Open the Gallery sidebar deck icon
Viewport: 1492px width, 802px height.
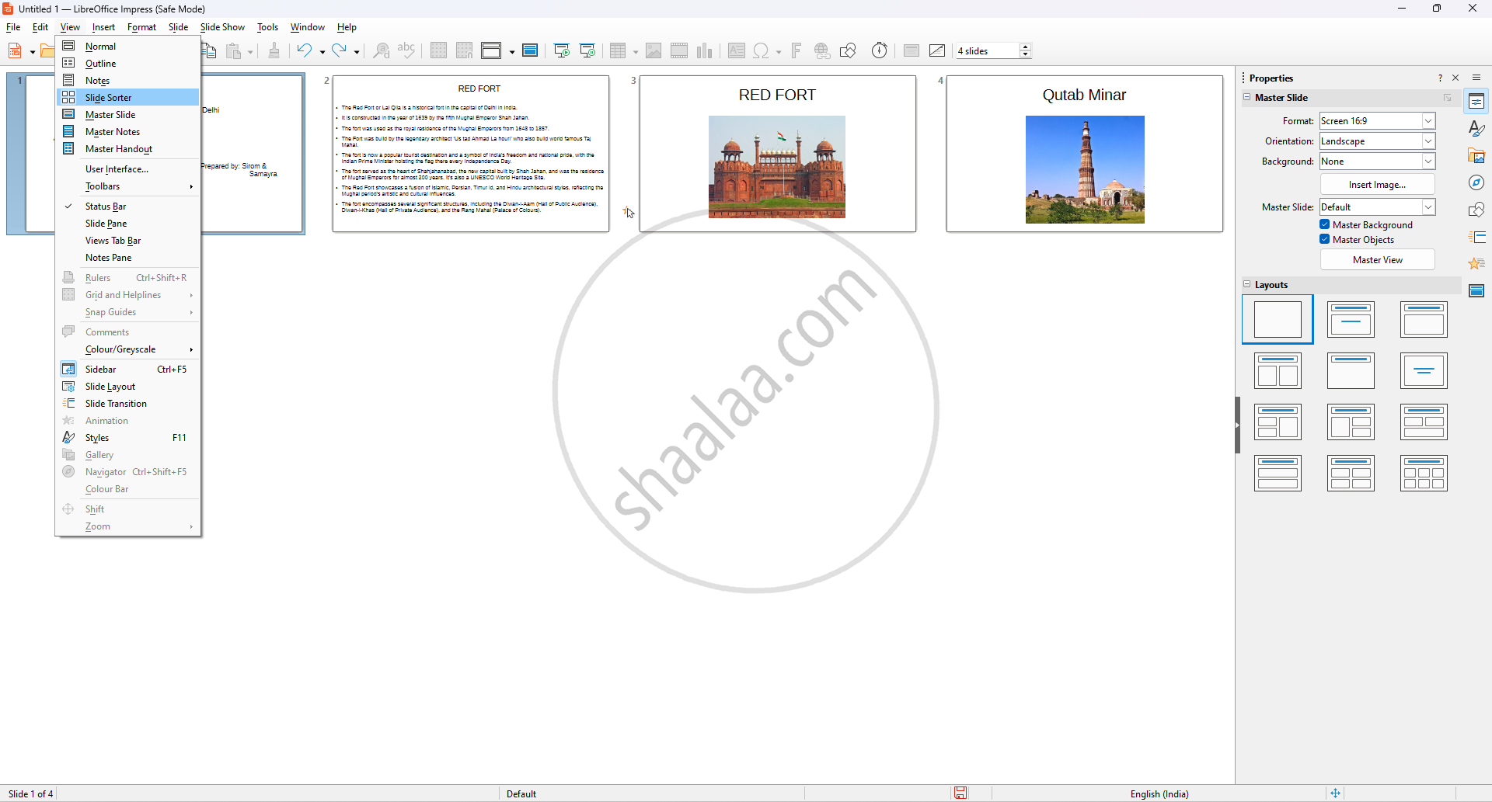point(1476,156)
